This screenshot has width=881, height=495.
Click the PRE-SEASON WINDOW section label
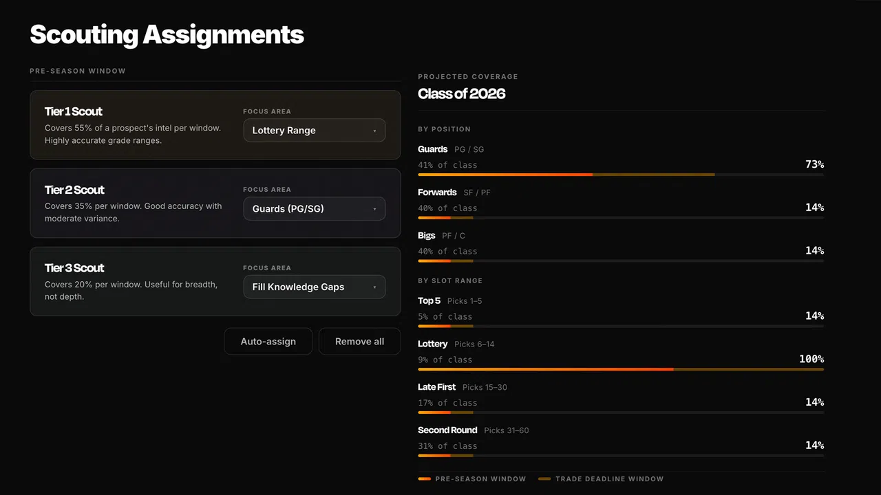tap(78, 71)
